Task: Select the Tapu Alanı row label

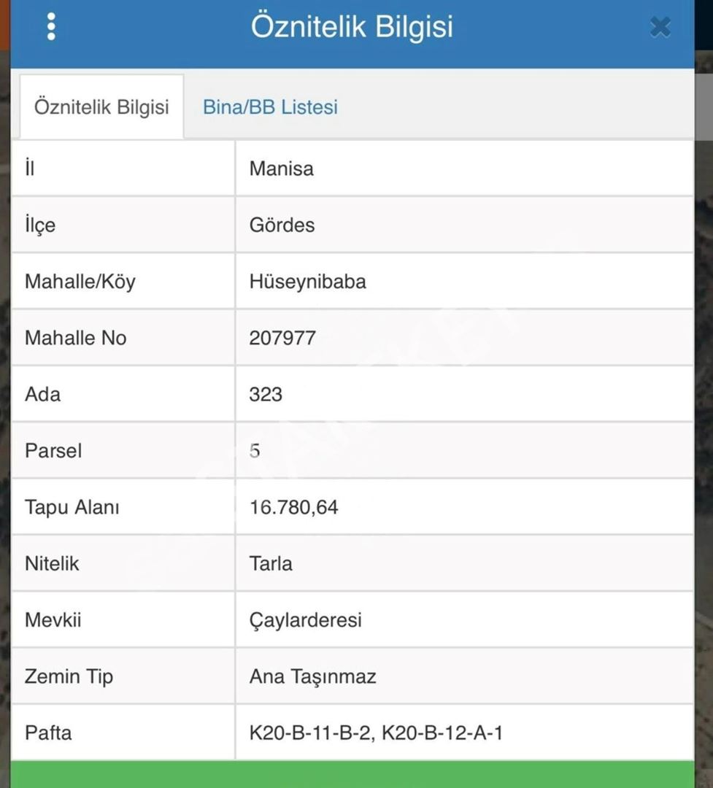Action: [x=72, y=507]
